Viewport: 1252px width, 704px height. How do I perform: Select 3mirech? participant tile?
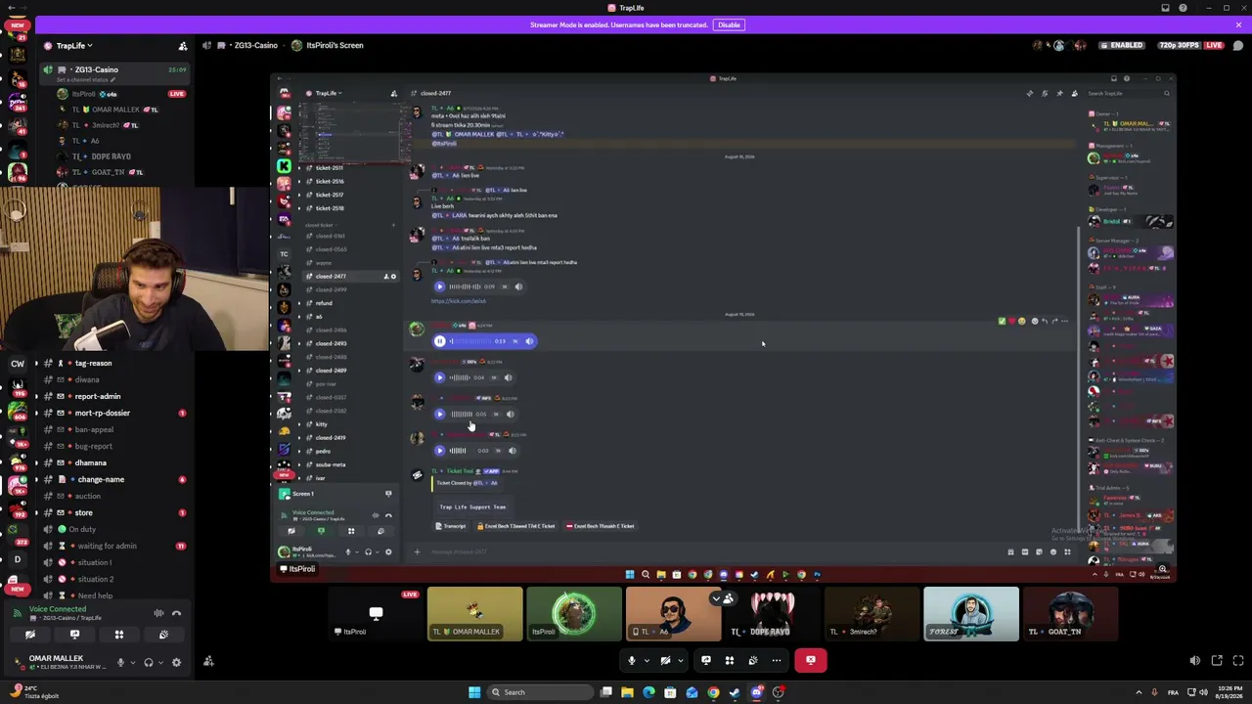pyautogui.click(x=872, y=614)
